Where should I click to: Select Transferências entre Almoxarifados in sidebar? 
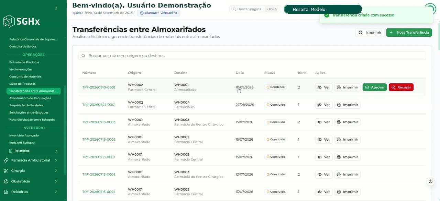pyautogui.click(x=33, y=91)
